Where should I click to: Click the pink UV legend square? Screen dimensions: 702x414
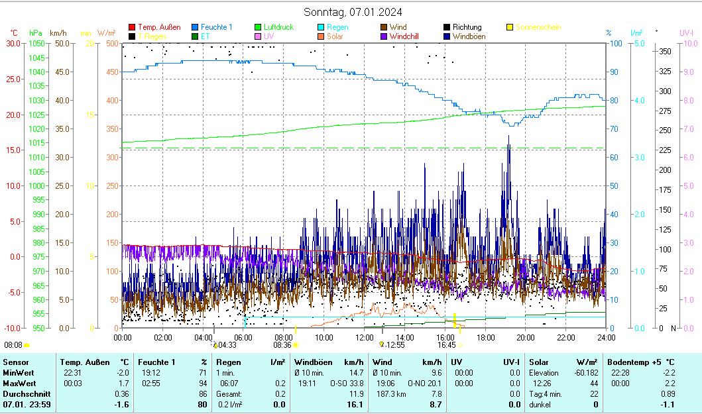coord(258,36)
